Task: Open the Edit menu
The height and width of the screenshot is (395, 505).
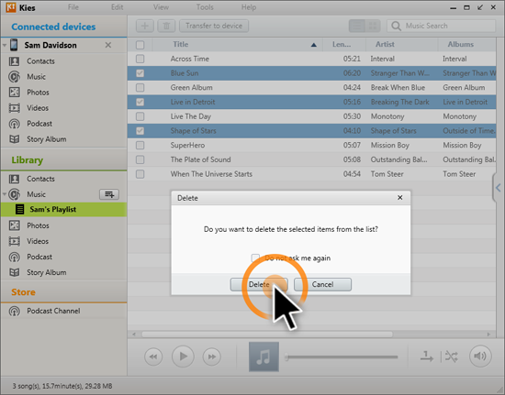Action: (x=118, y=7)
